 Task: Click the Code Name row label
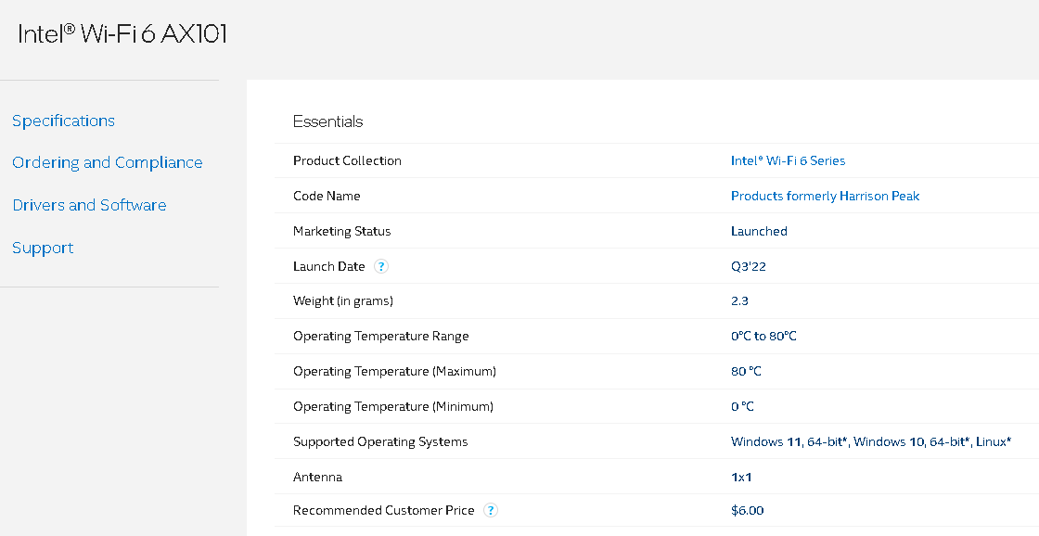click(327, 196)
